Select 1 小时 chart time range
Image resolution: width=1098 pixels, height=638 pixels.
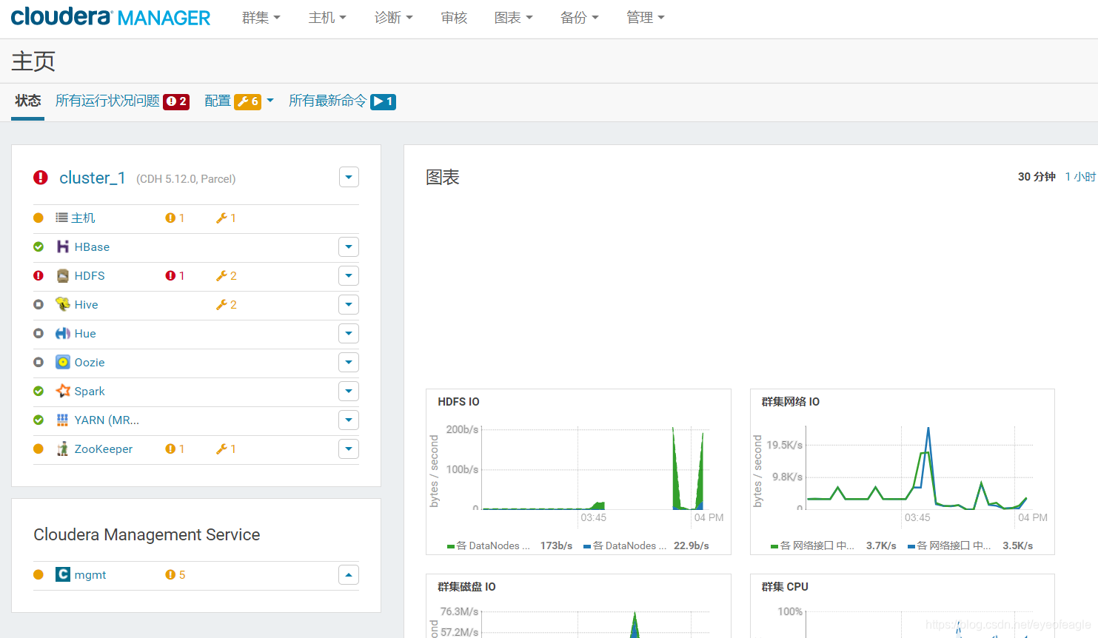click(x=1080, y=177)
